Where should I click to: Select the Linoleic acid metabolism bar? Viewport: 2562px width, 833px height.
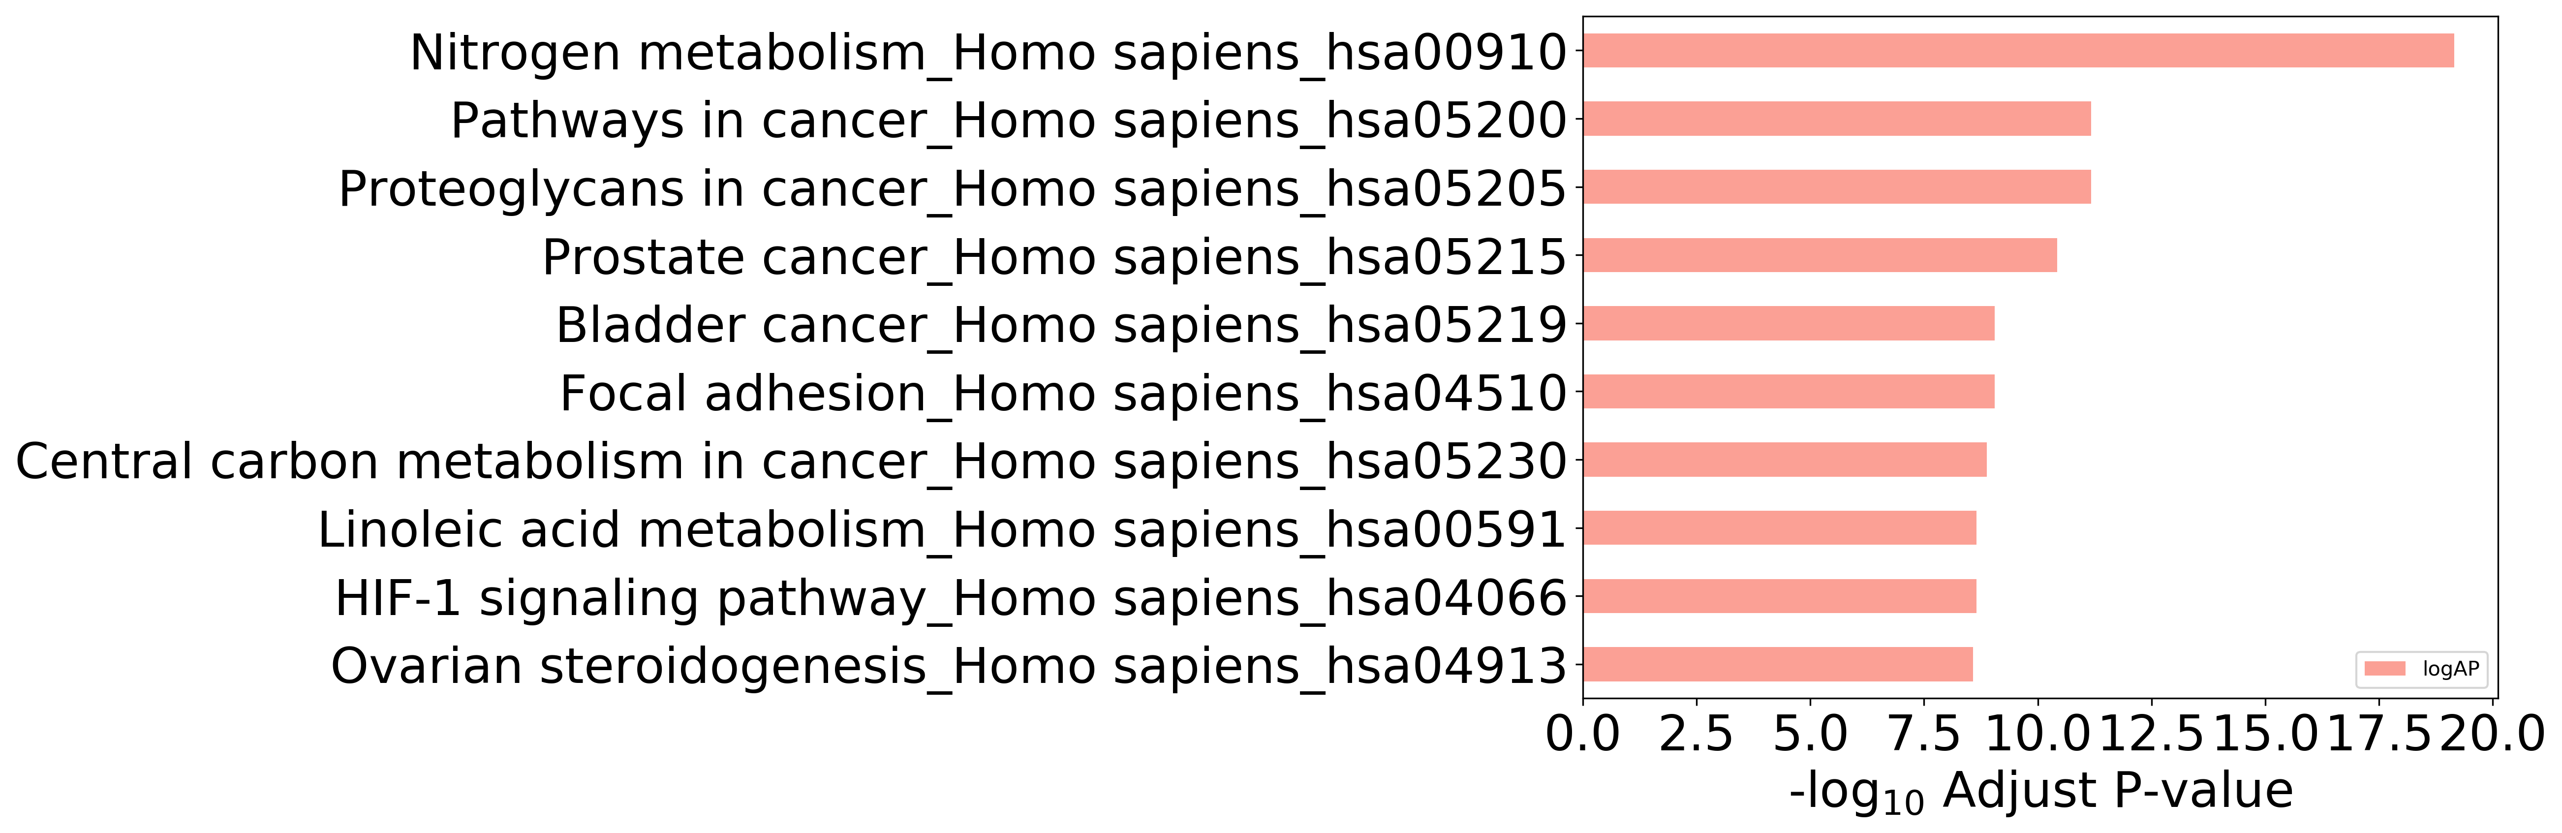(1779, 528)
